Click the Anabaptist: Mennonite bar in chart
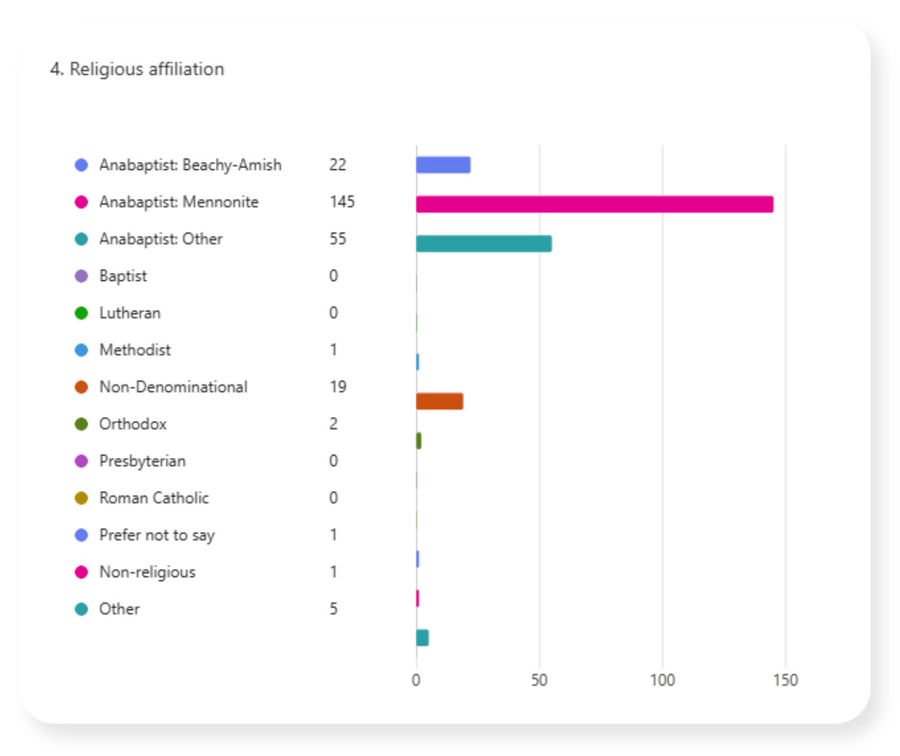The width and height of the screenshot is (900, 756). pyautogui.click(x=594, y=204)
